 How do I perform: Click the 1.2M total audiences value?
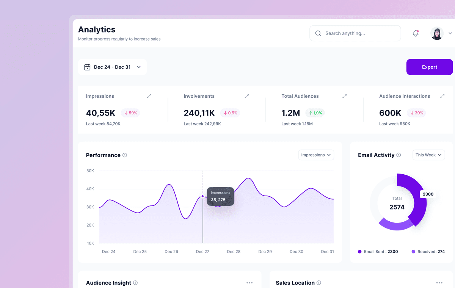point(291,113)
